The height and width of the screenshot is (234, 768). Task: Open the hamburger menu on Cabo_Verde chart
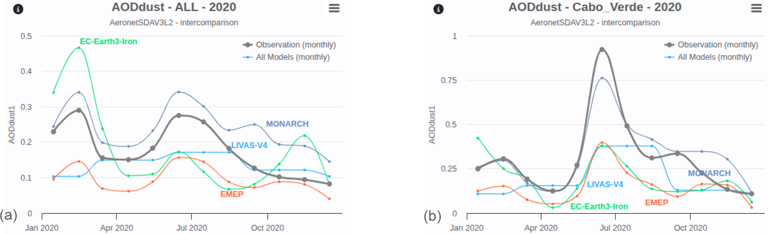pyautogui.click(x=756, y=8)
